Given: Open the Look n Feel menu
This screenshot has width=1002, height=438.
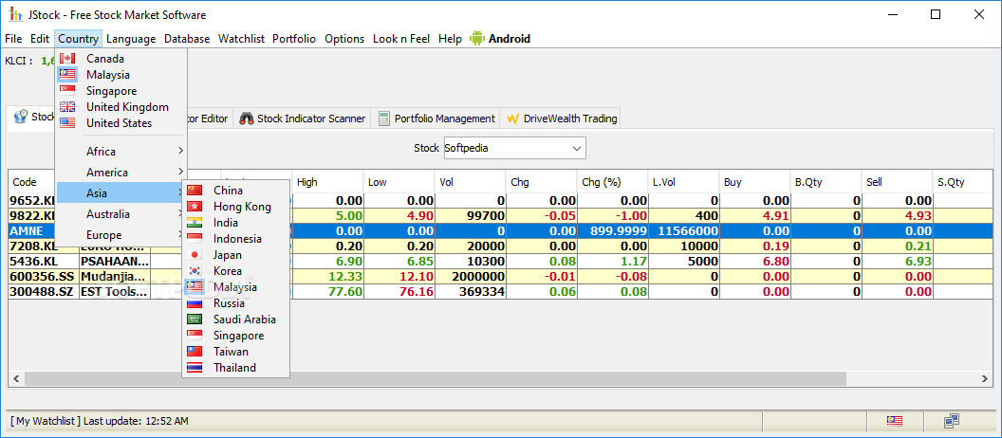Looking at the screenshot, I should point(401,38).
